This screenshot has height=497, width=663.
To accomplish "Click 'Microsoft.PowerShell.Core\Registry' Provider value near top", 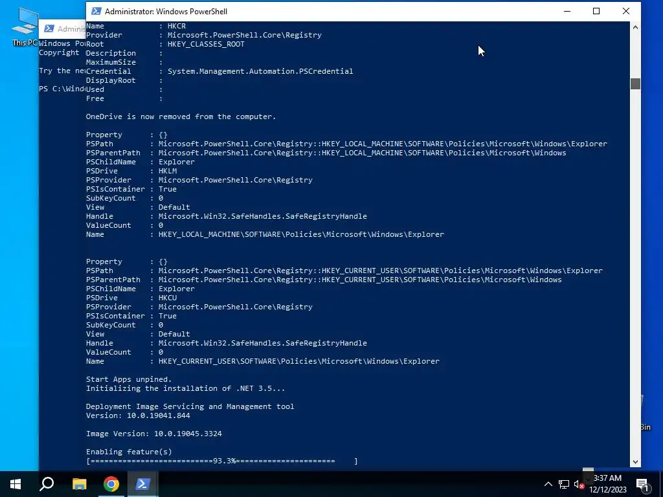I will tap(244, 35).
